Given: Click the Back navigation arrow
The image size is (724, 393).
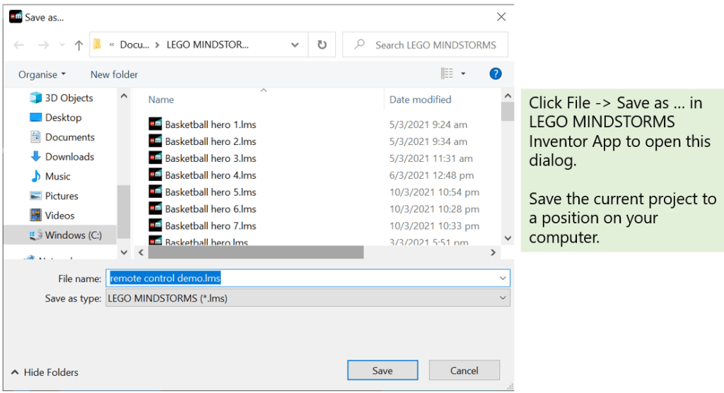Looking at the screenshot, I should pos(19,45).
